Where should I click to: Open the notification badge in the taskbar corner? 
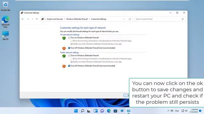(x=200, y=111)
